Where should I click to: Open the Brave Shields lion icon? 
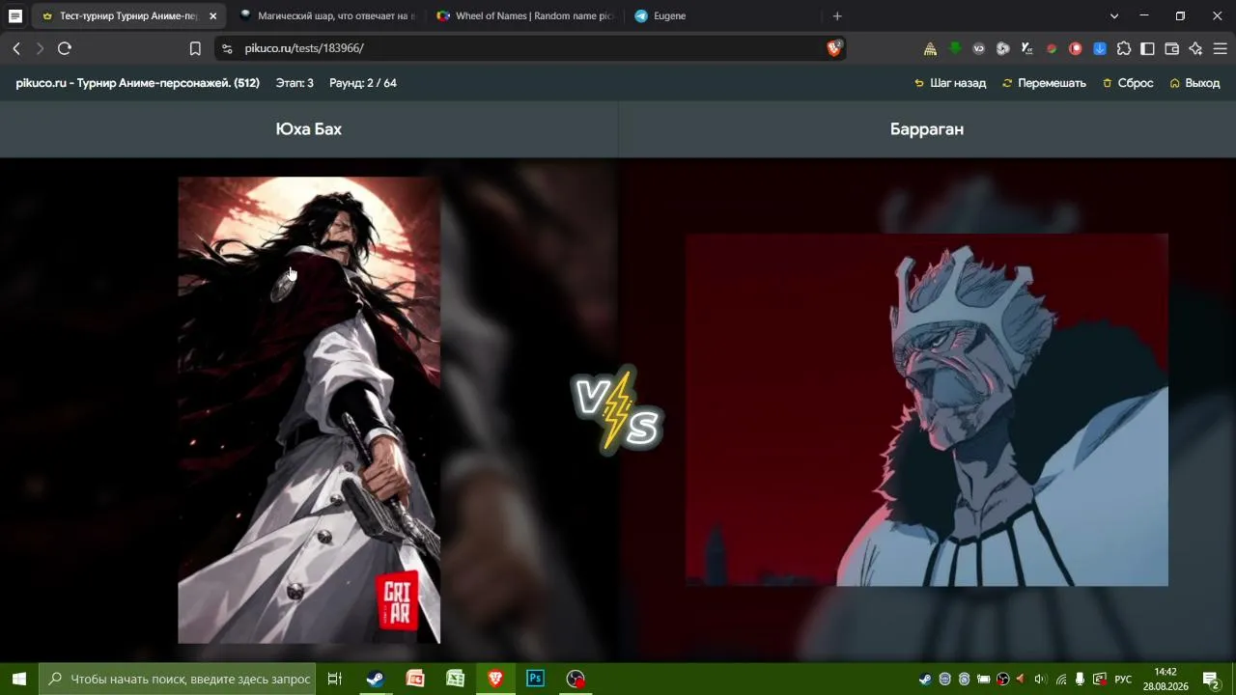[834, 48]
